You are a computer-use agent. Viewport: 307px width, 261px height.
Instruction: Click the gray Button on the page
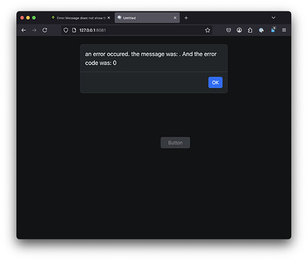[x=175, y=143]
